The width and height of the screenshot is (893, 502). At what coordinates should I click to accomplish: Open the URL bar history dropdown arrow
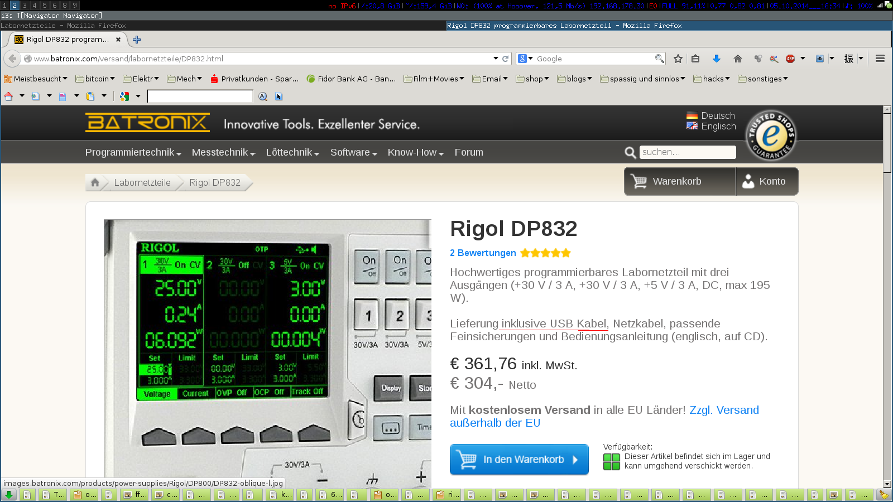(x=496, y=59)
